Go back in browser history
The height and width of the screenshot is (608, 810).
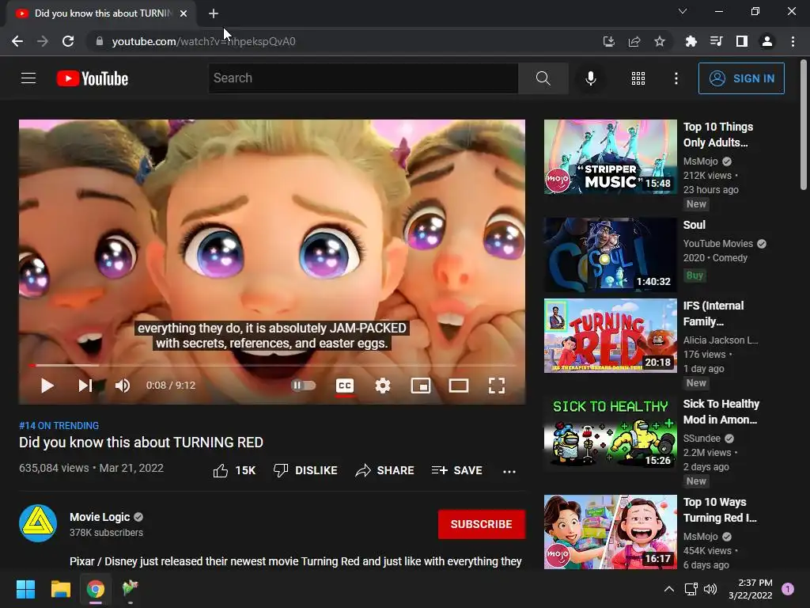tap(17, 41)
